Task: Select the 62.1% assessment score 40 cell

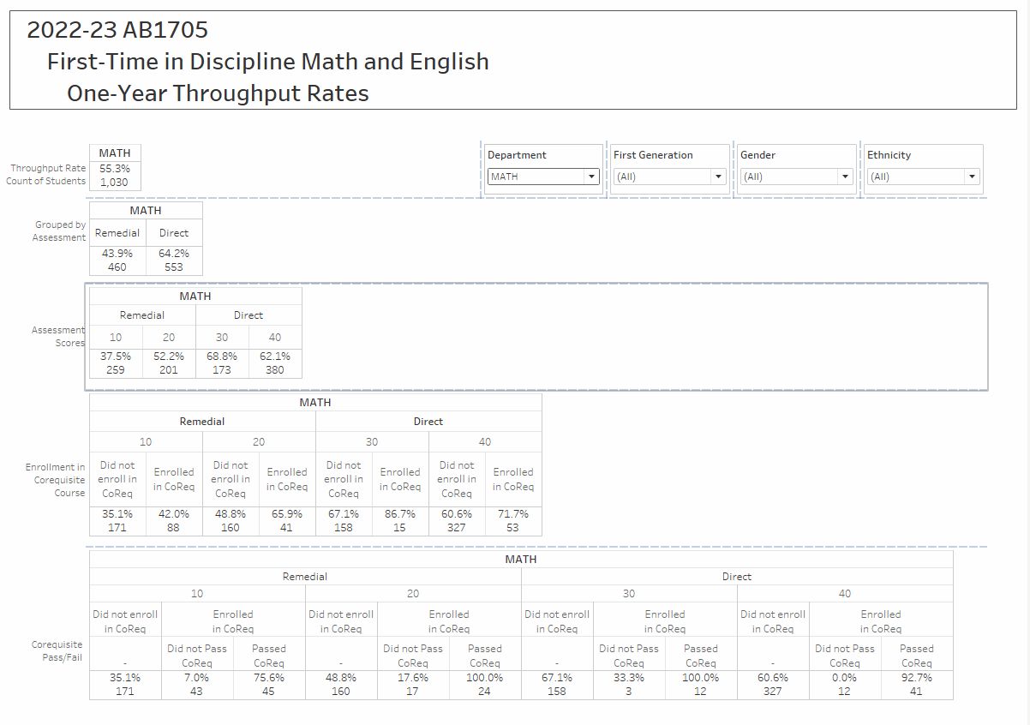Action: 275,357
